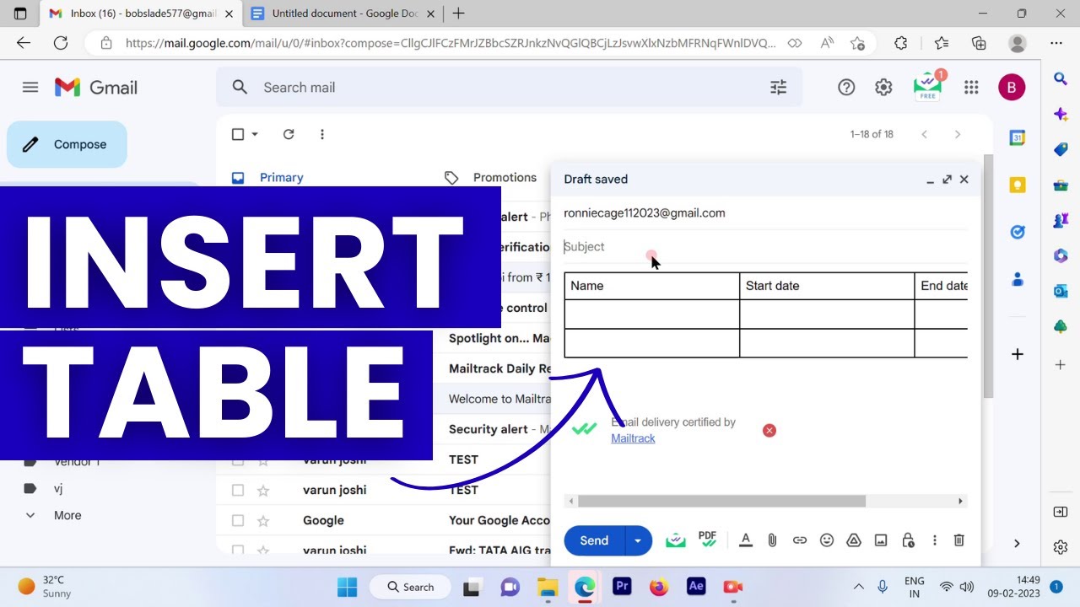Select checkbox for Google email row
This screenshot has width=1080, height=607.
click(238, 520)
